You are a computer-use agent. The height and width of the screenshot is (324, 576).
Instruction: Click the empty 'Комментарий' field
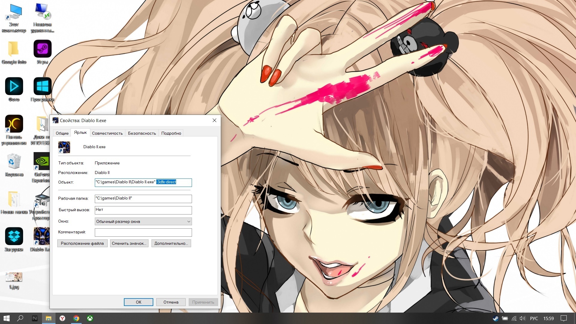point(143,232)
